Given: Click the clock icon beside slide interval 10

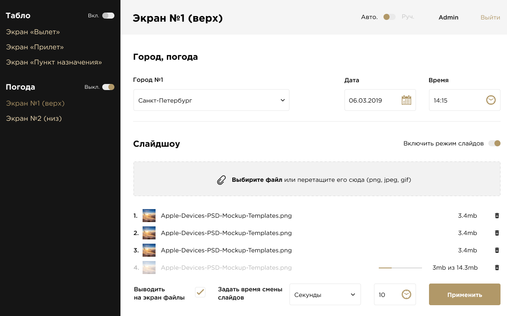Looking at the screenshot, I should point(406,294).
